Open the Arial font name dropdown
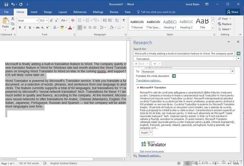This screenshot has height=166, width=244. pos(37,20)
